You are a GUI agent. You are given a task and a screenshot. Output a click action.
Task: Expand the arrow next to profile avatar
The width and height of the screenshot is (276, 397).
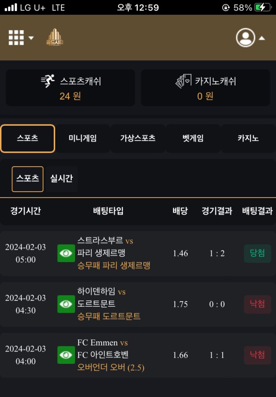tap(262, 38)
